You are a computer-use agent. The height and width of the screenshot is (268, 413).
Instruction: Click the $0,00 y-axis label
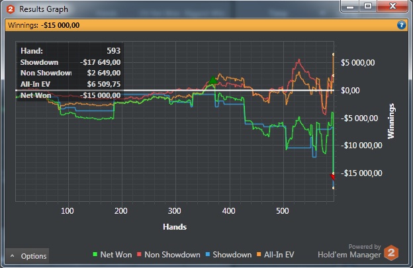[x=350, y=90]
